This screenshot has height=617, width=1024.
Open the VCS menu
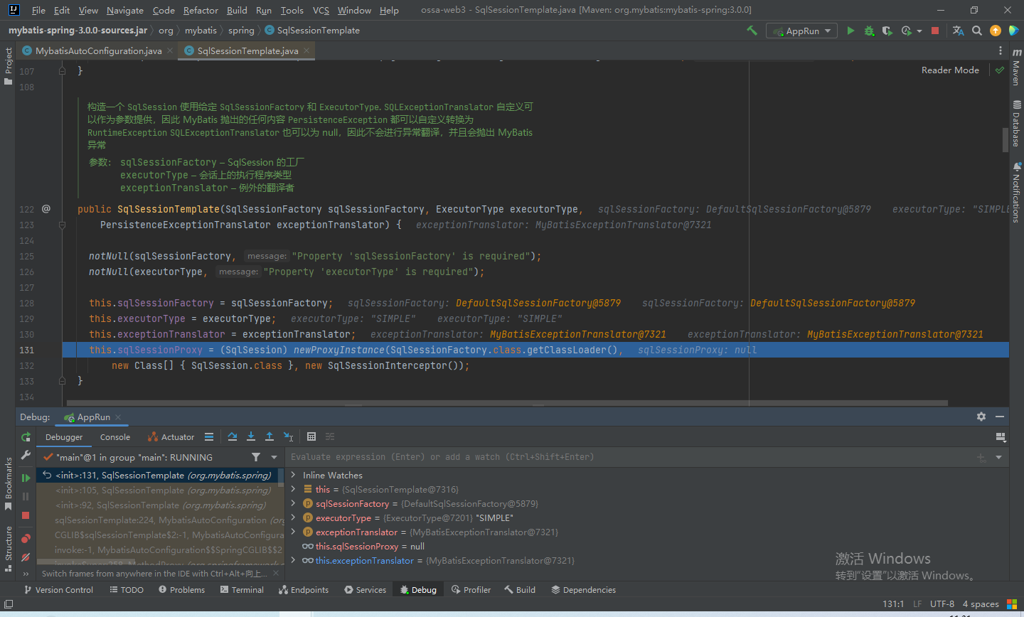321,10
